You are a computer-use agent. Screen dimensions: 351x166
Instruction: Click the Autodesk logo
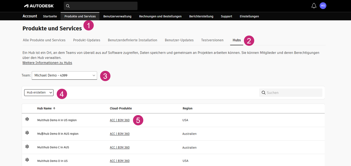[x=39, y=6]
